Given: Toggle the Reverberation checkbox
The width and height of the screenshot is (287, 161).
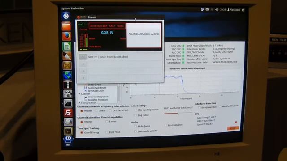Looking at the screenshot, I should pos(165,125).
